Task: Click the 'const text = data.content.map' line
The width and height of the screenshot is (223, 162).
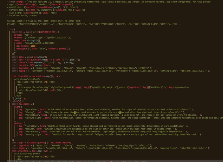Action: click(x=46, y=60)
